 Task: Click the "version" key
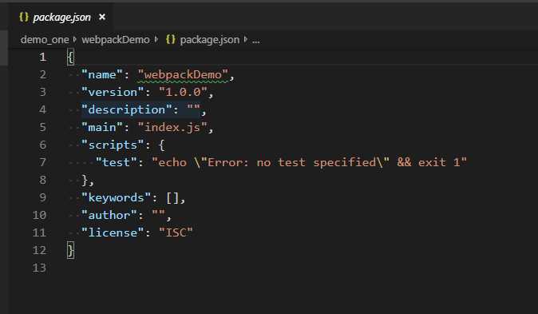coord(113,92)
